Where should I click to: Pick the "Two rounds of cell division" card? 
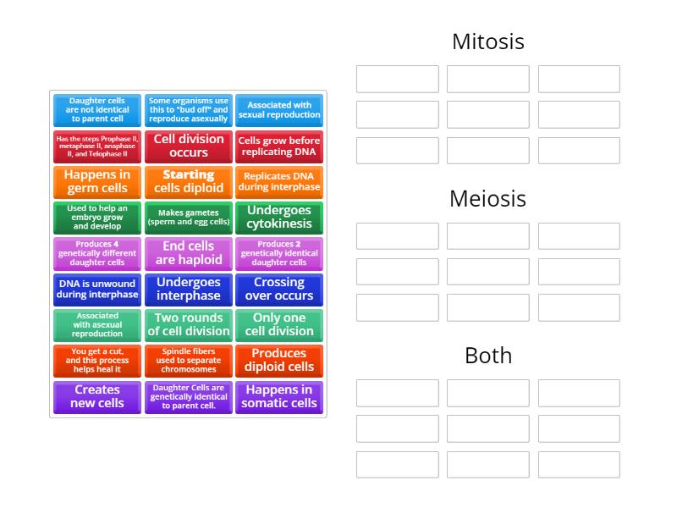click(x=188, y=325)
